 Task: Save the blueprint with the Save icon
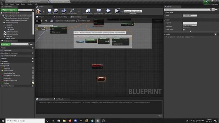(49, 11)
